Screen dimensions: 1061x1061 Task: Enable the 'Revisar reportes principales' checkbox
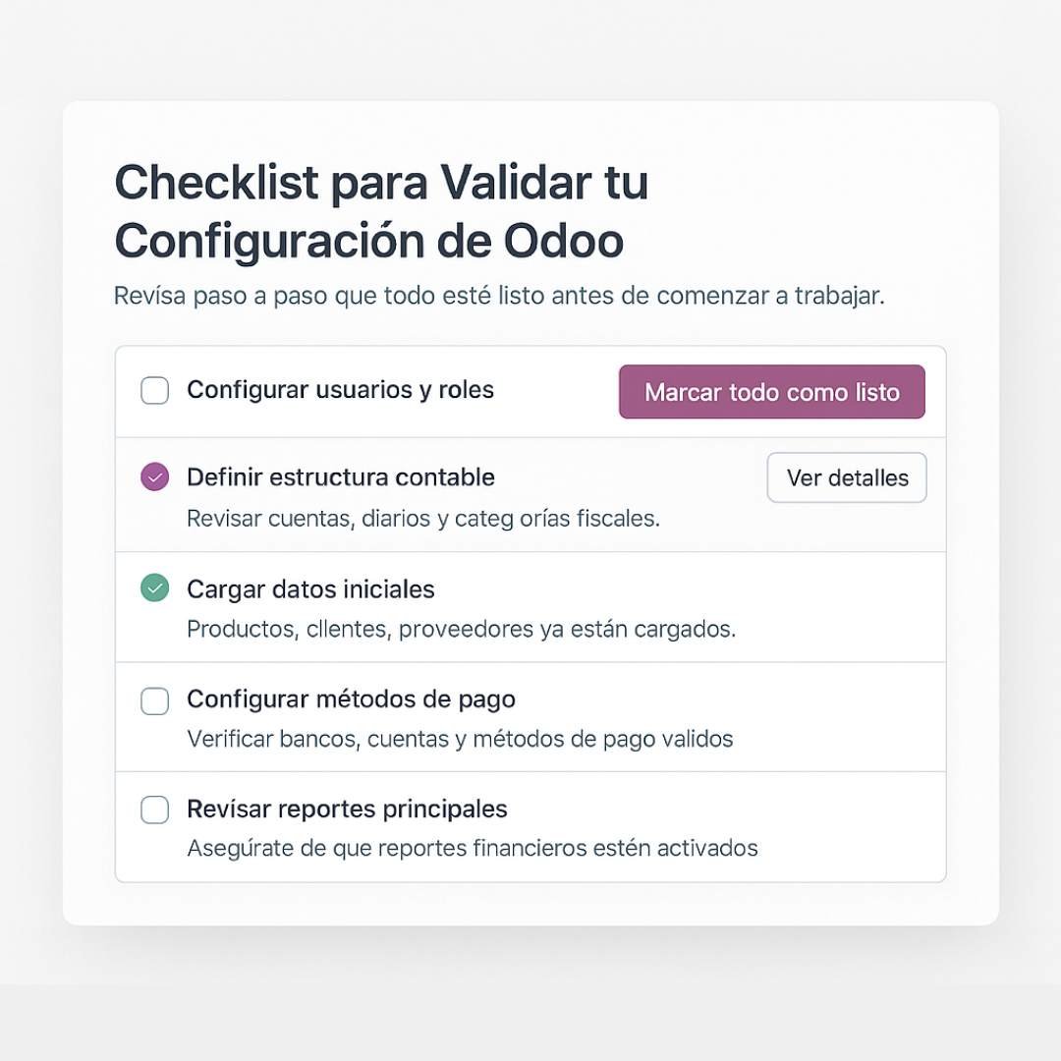tap(154, 810)
